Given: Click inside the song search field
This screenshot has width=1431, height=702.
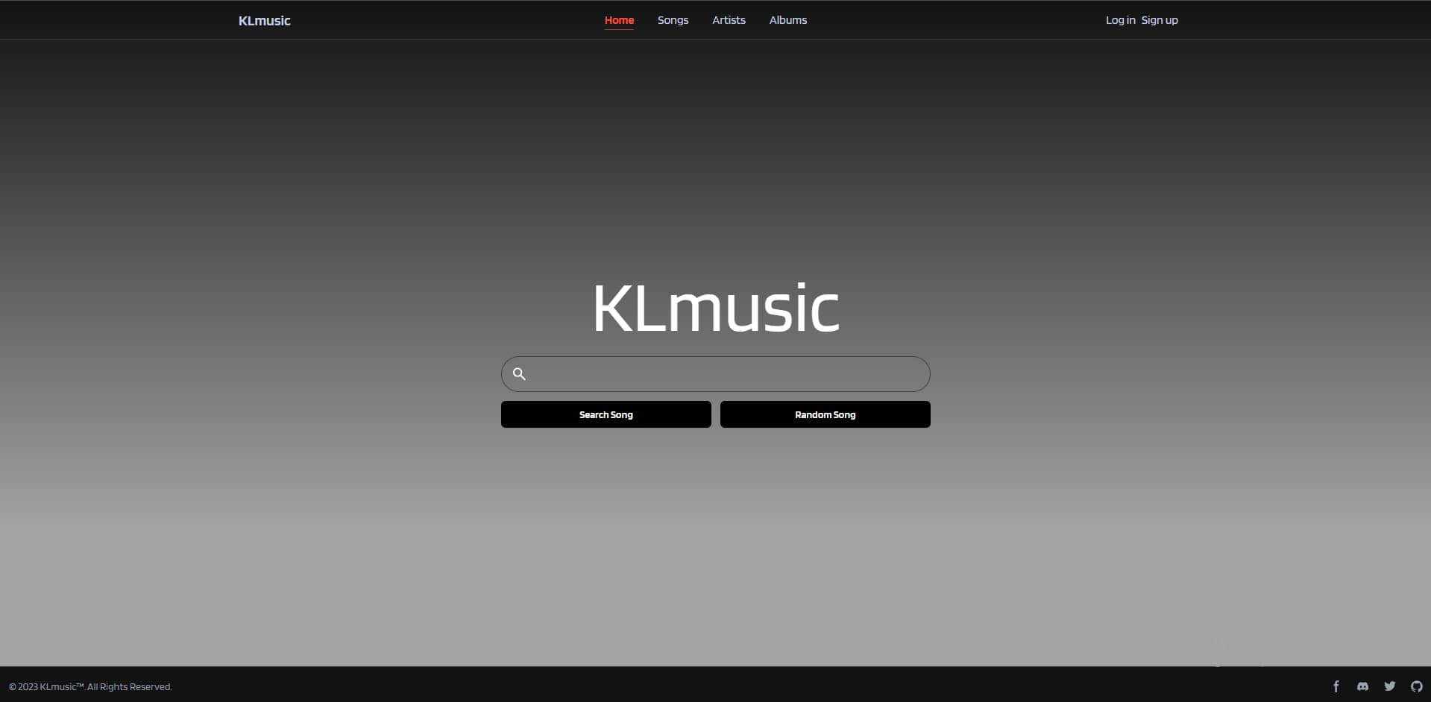Looking at the screenshot, I should point(715,373).
